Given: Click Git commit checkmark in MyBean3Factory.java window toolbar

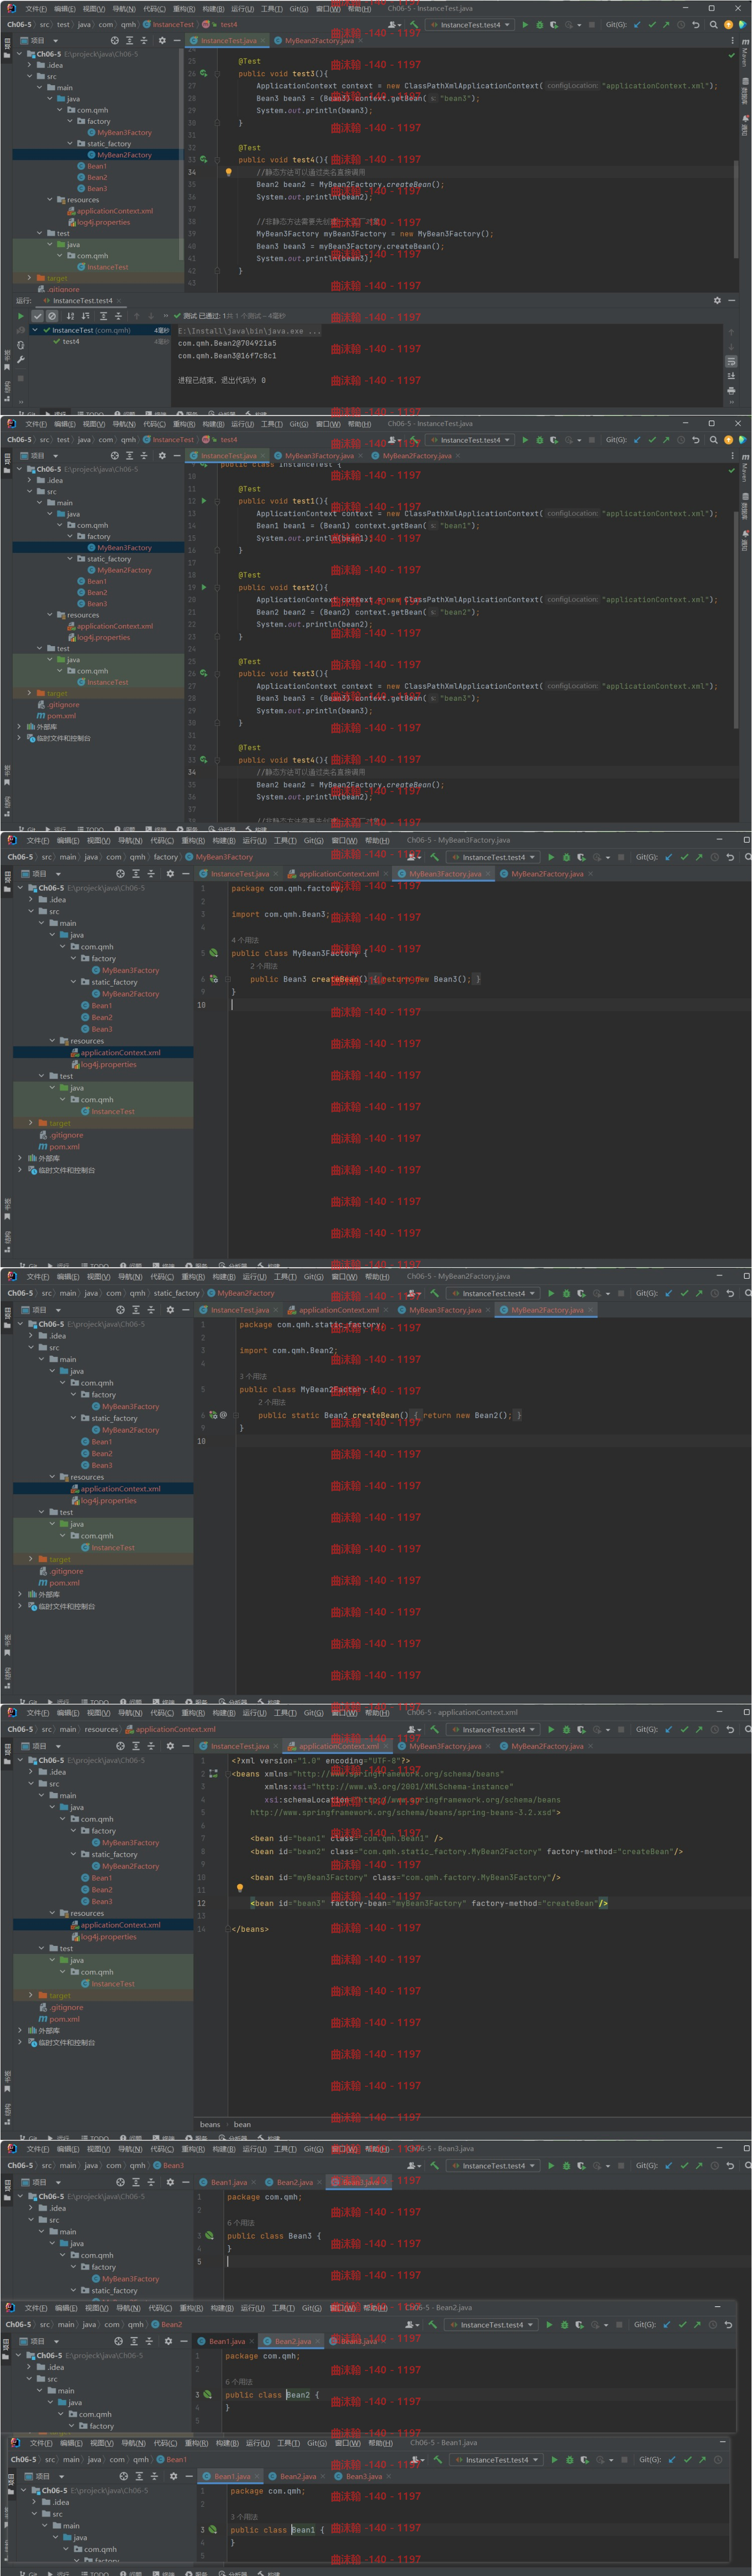Looking at the screenshot, I should click(685, 857).
